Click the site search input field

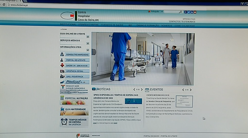171,12
